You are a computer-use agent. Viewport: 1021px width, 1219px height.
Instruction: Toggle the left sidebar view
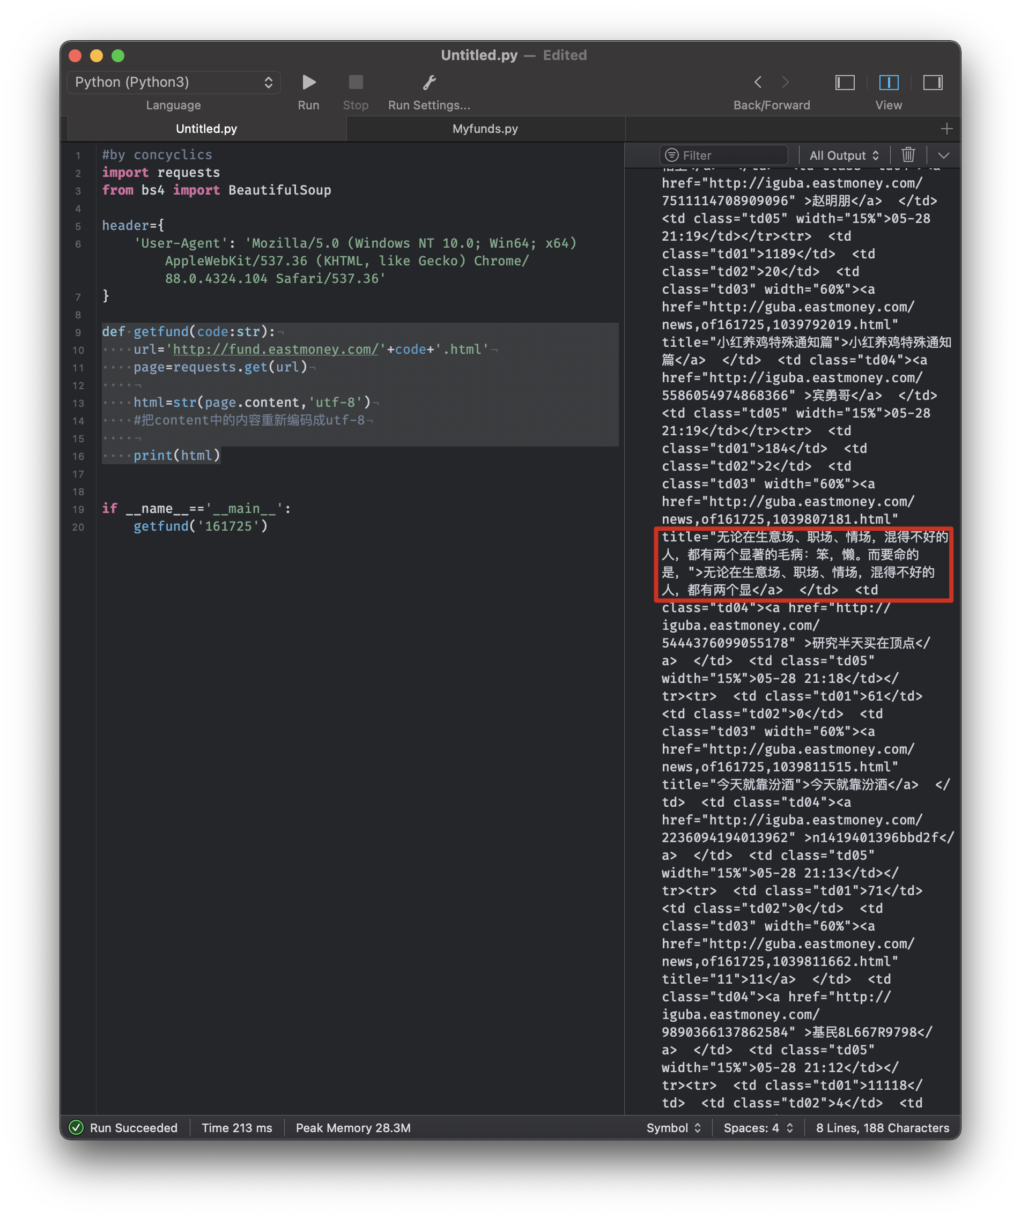click(845, 83)
